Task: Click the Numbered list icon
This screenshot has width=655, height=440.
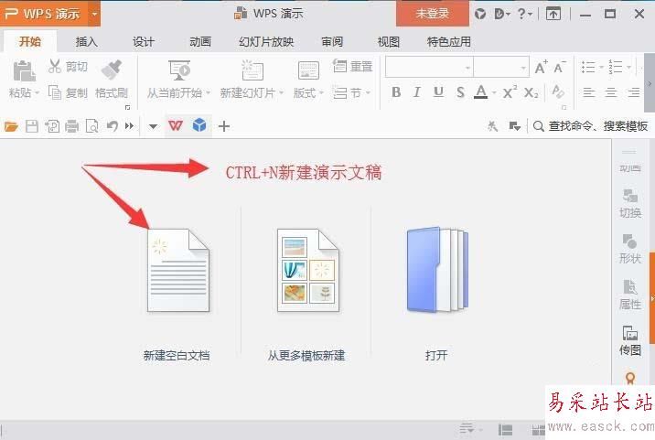Action: tap(616, 67)
